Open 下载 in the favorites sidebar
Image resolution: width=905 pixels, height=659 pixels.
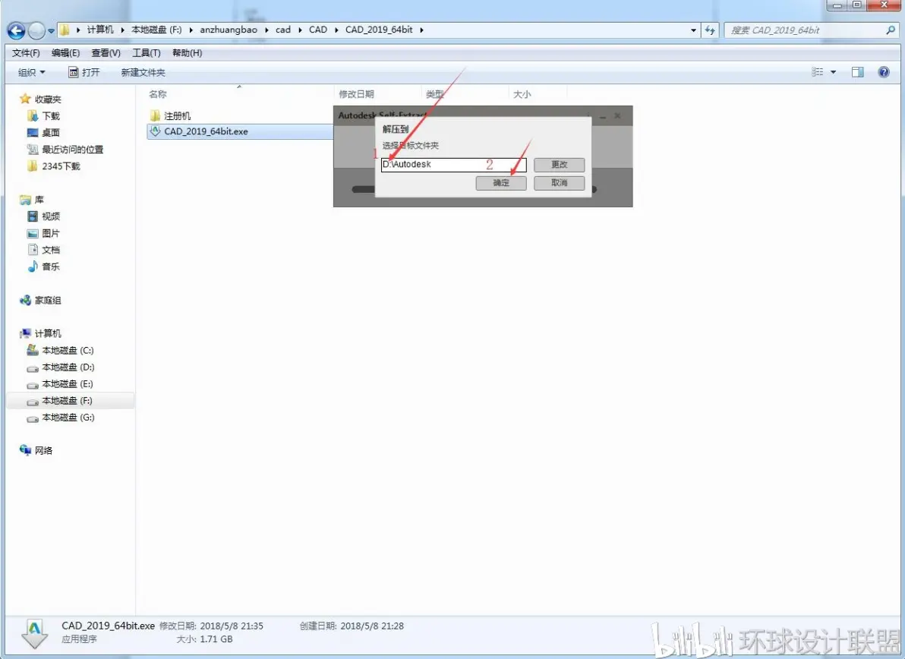(x=51, y=116)
